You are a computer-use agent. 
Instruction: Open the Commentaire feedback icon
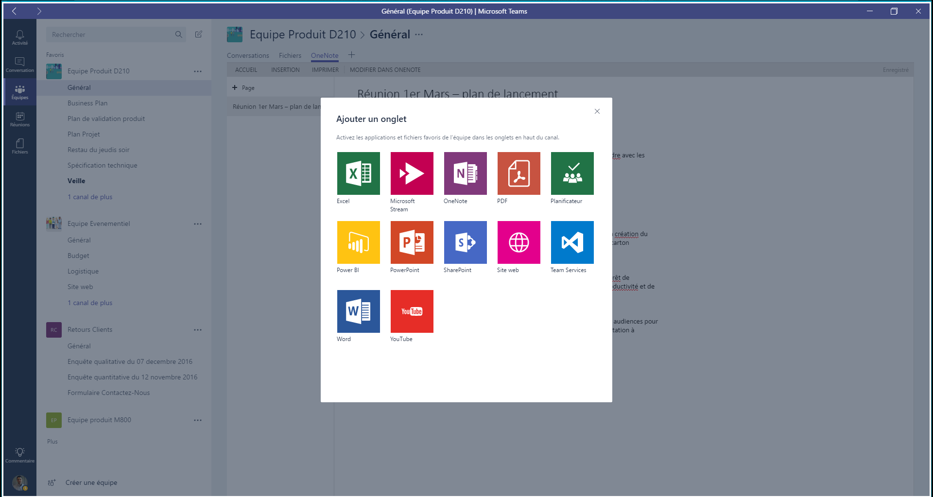tap(20, 455)
